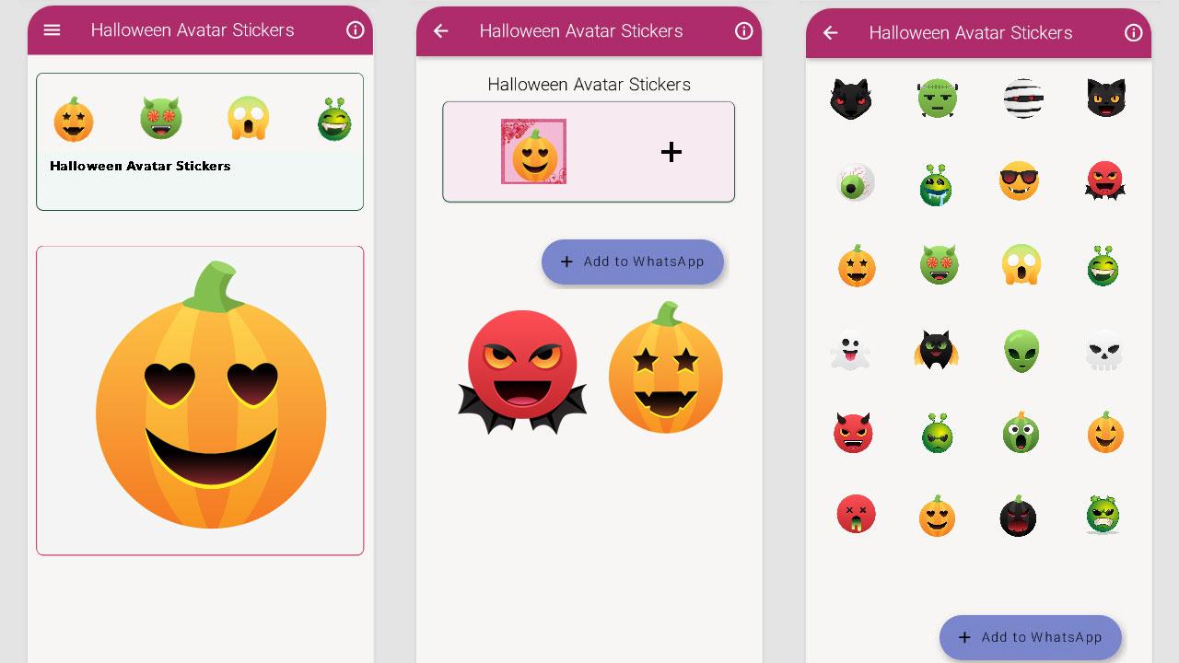Tap the info icon on middle screen
This screenshot has height=663, width=1179.
744,31
